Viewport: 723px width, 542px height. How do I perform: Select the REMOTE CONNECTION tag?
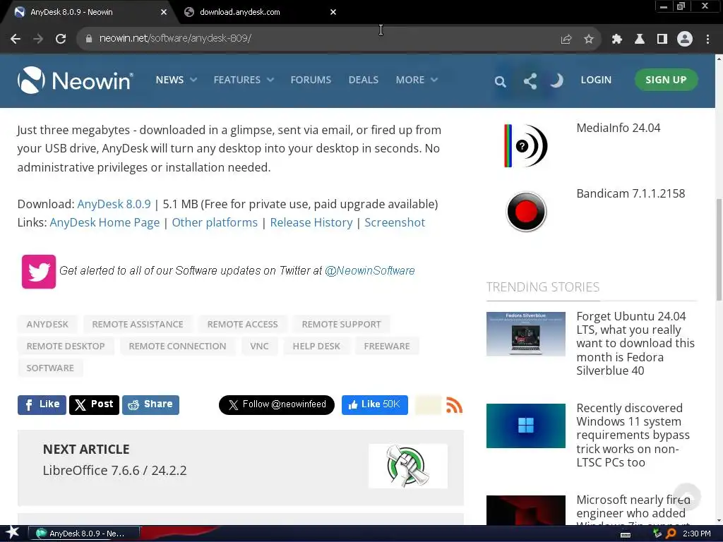click(x=177, y=346)
